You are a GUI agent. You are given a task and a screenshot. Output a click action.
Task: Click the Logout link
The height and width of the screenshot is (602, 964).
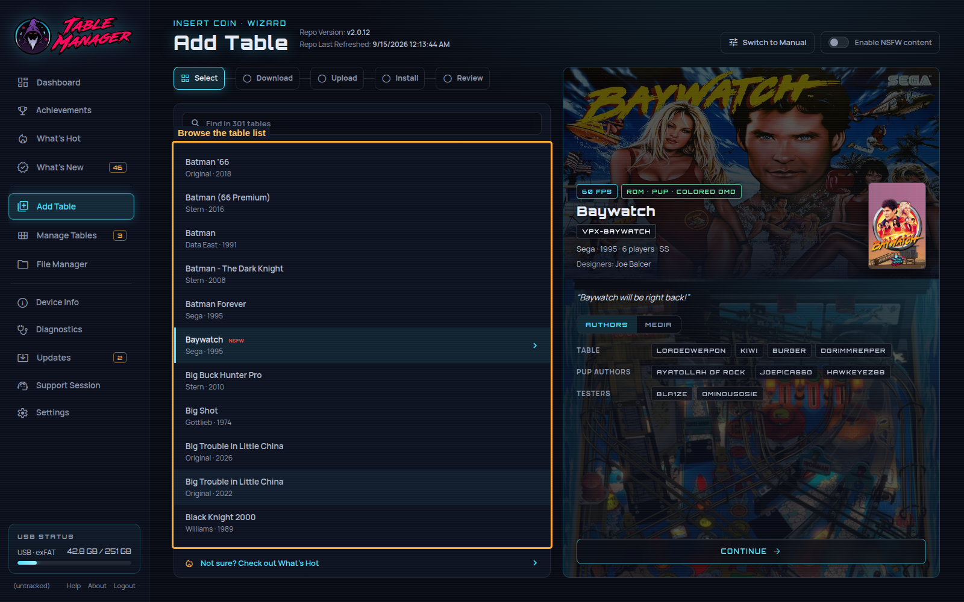pyautogui.click(x=125, y=586)
